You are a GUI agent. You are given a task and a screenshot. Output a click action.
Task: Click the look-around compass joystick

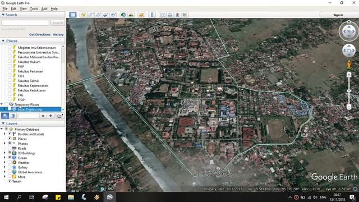tap(349, 31)
